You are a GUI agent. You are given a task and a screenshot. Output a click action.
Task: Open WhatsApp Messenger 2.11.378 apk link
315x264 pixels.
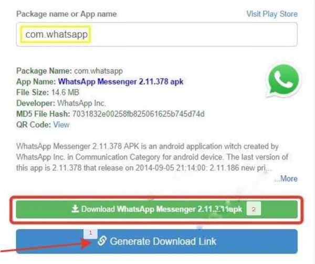(x=121, y=82)
